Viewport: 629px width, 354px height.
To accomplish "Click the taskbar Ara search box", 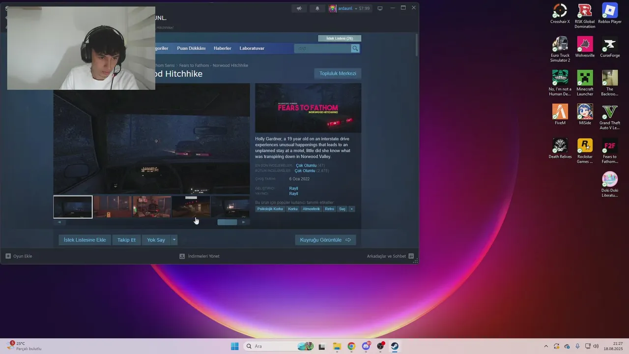I will 279,346.
